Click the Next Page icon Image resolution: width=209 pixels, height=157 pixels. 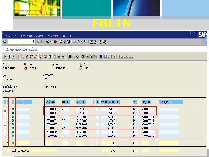(x=82, y=42)
